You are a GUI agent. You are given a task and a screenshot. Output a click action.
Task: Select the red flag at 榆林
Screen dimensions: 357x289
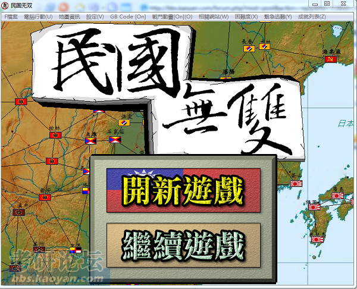[x=55, y=135]
